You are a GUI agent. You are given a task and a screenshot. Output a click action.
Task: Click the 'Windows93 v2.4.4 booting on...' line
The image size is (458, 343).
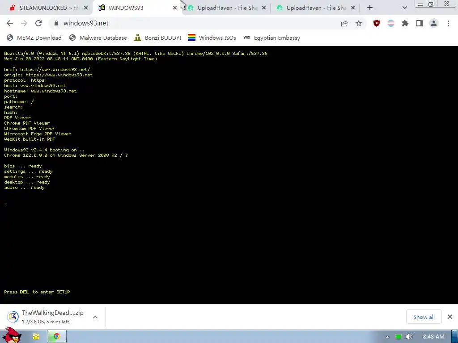44,150
